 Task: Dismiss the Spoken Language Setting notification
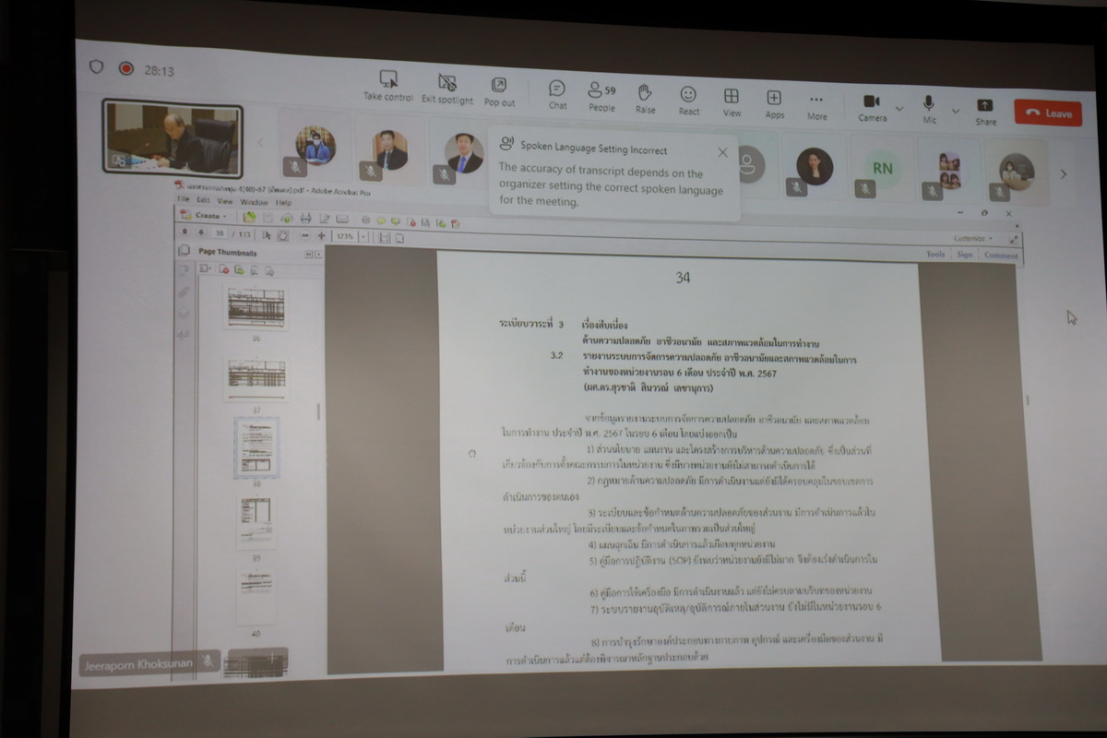[722, 152]
